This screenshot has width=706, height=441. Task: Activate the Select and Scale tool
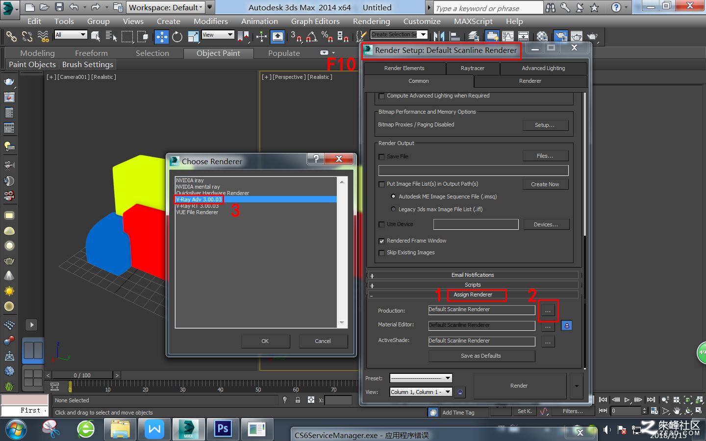[193, 36]
